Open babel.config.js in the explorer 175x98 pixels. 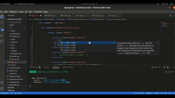click(15, 76)
